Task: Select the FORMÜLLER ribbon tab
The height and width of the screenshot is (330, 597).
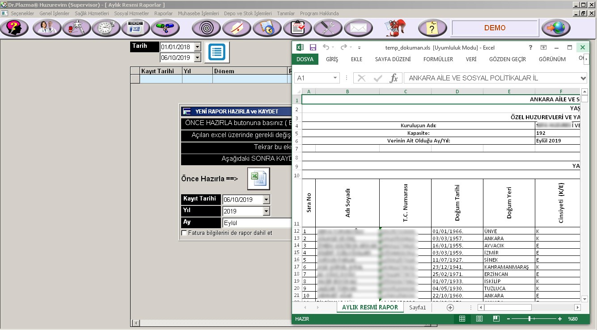Action: coord(438,59)
